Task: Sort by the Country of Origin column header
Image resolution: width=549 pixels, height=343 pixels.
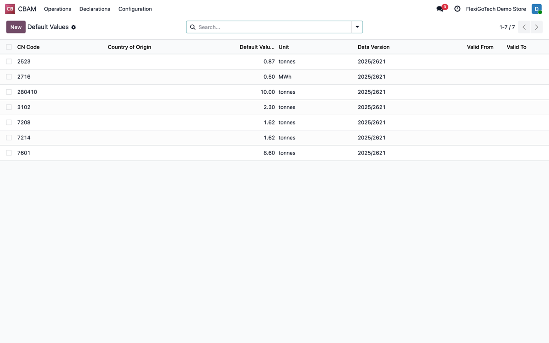Action: coord(129,47)
